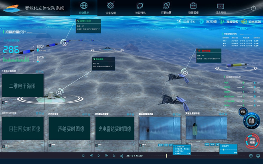This screenshot has width=263, height=164.
Task: Click the red target icon in alarm popup
Action: (199, 51)
